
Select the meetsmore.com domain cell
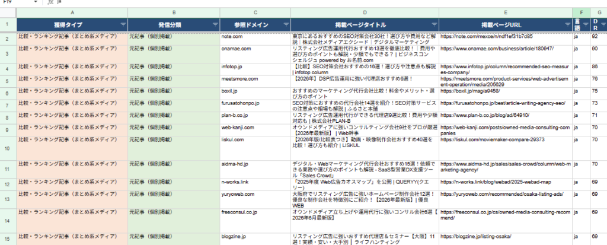point(255,81)
